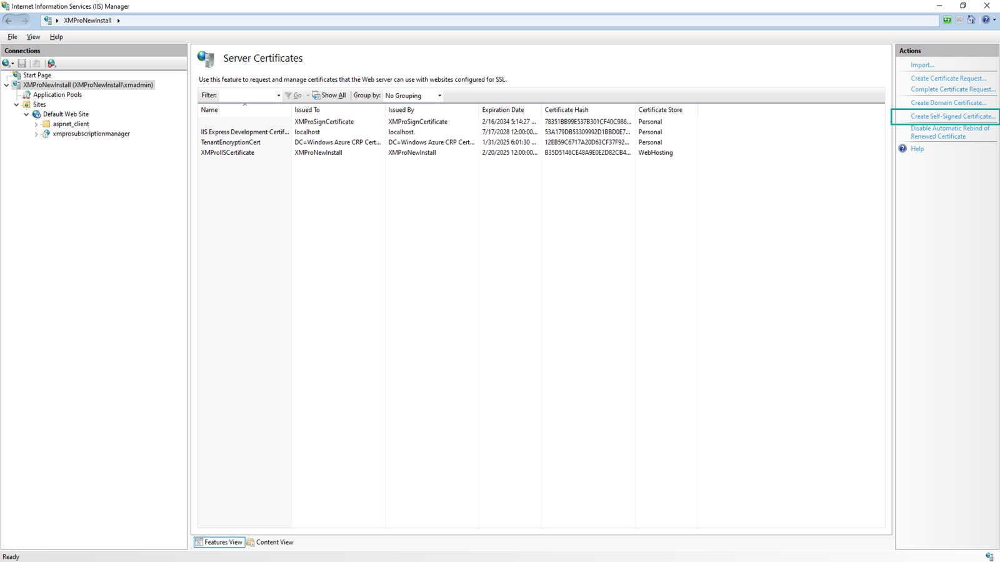The width and height of the screenshot is (1000, 562).
Task: Click the Up folder icon in Connections toolbar
Action: point(36,63)
